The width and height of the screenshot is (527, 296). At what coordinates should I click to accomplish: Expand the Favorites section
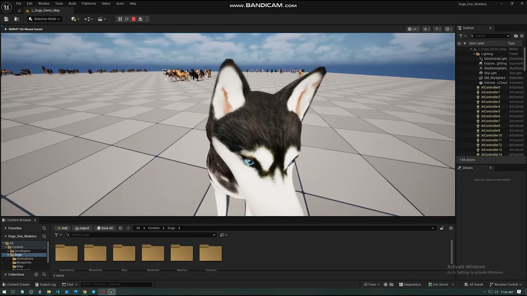point(5,228)
